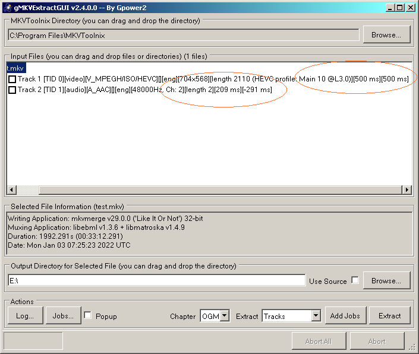Open the Log window
The image size is (419, 354).
click(25, 316)
